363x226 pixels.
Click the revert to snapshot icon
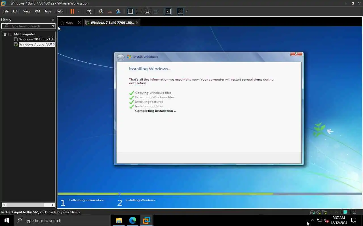[x=110, y=11]
